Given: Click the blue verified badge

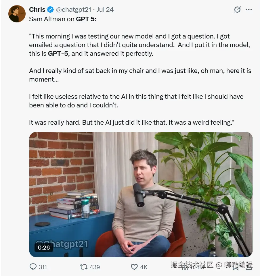Looking at the screenshot, I should [50, 9].
